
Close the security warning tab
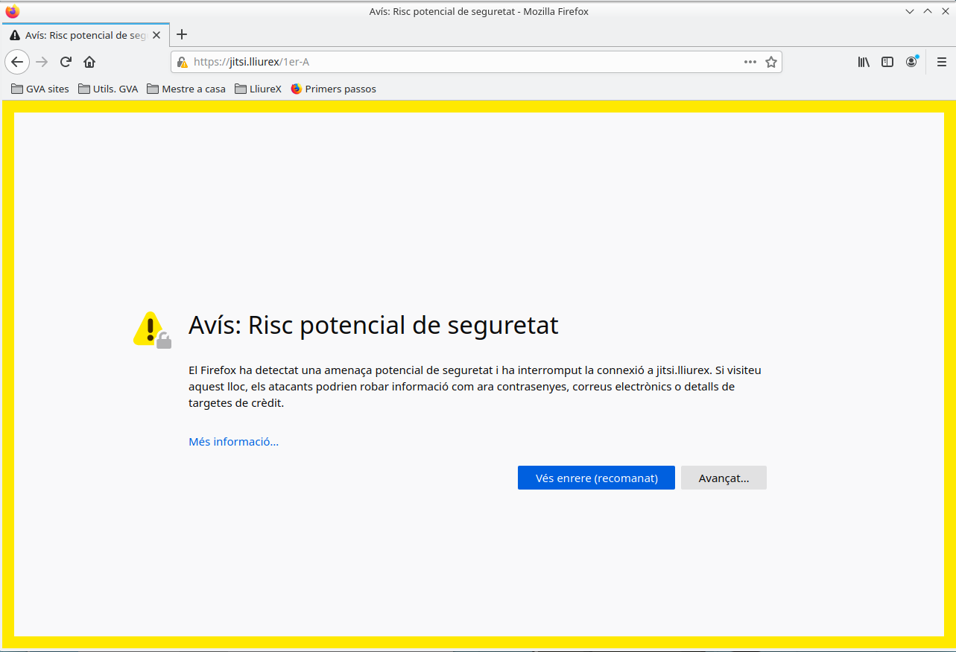156,35
